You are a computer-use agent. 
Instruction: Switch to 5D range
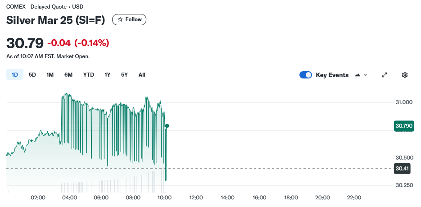[x=32, y=75]
